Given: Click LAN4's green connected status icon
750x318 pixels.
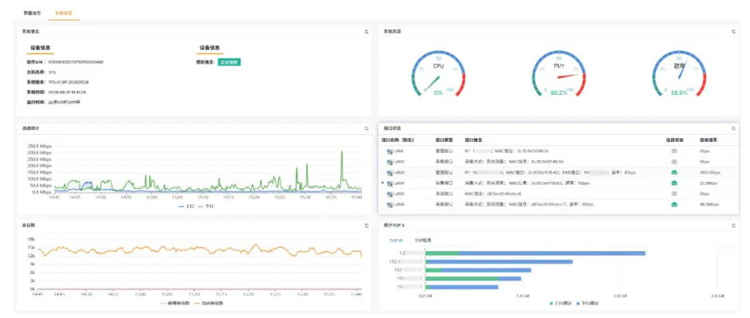Looking at the screenshot, I should (x=674, y=183).
